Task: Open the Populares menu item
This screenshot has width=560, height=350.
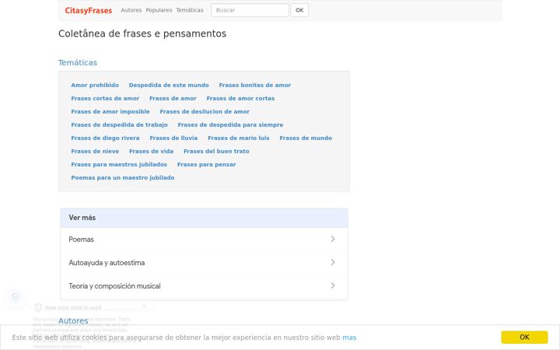Action: point(159,10)
